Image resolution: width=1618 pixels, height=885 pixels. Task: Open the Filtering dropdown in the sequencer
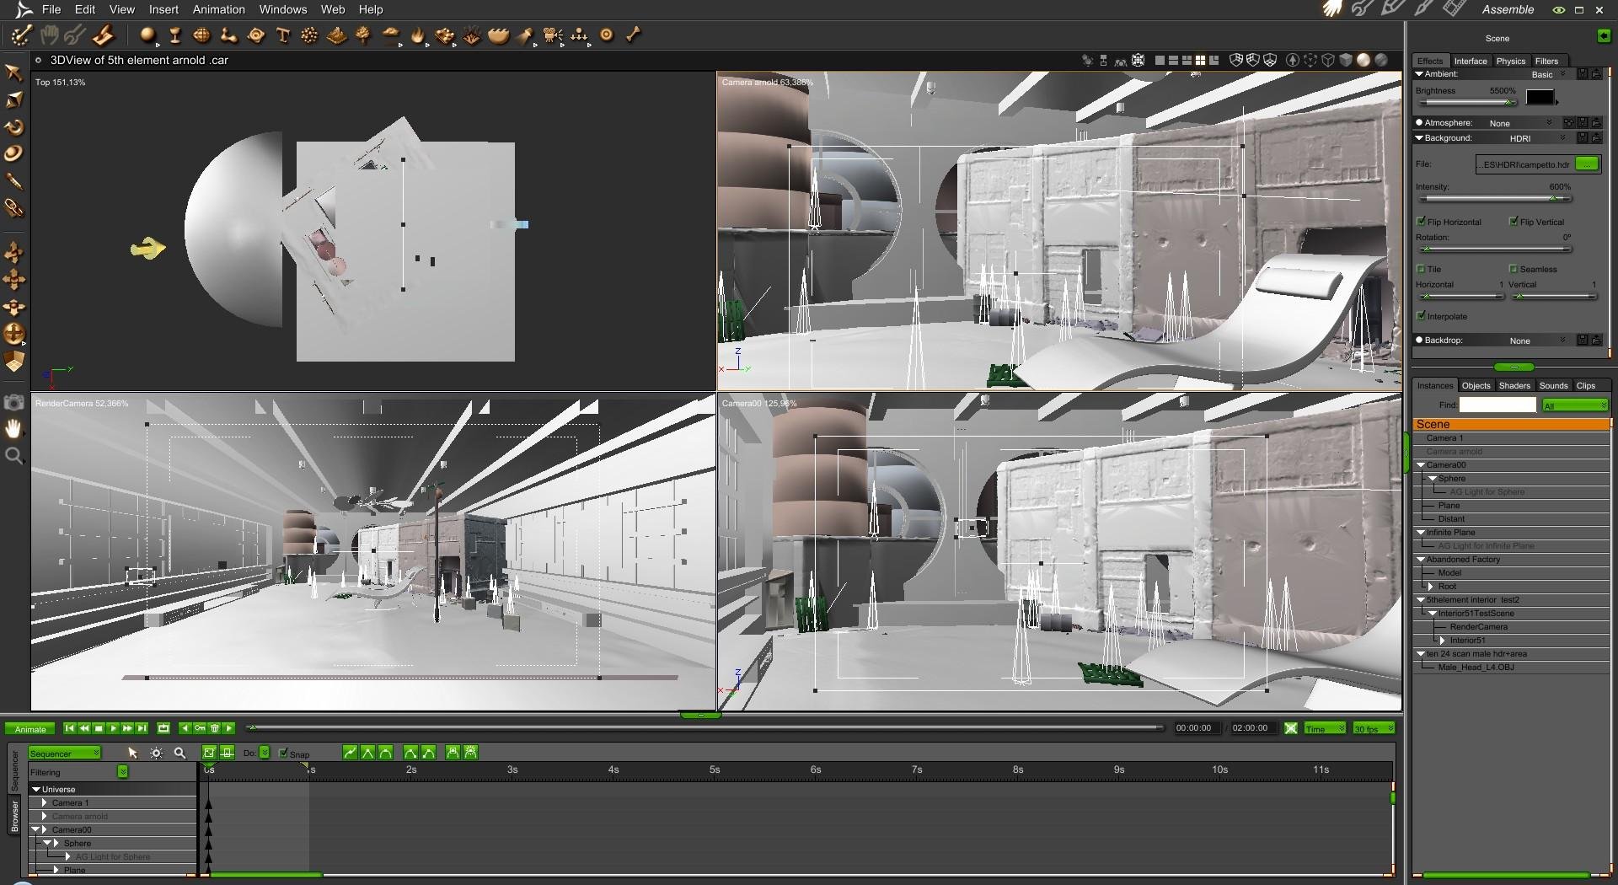123,772
